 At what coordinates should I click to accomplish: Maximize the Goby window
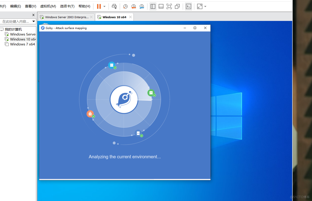[195, 28]
